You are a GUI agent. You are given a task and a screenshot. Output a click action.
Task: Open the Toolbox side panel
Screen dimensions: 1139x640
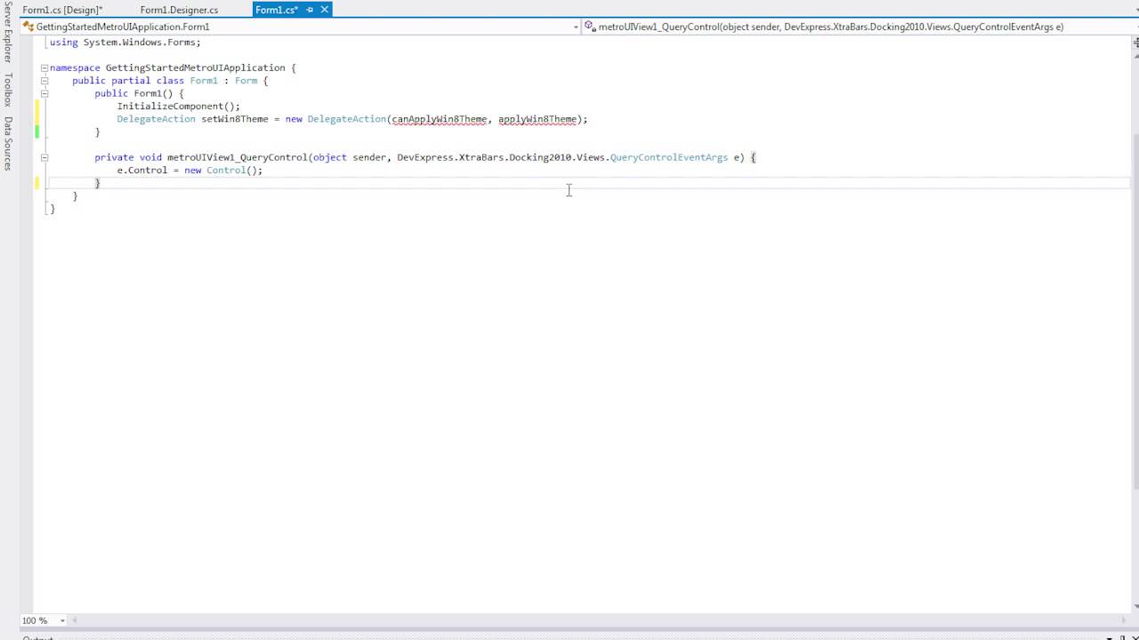(x=8, y=89)
